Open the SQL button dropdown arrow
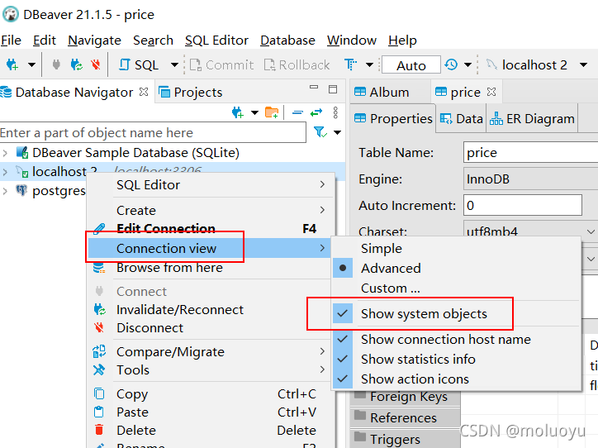598x448 pixels. (x=174, y=64)
